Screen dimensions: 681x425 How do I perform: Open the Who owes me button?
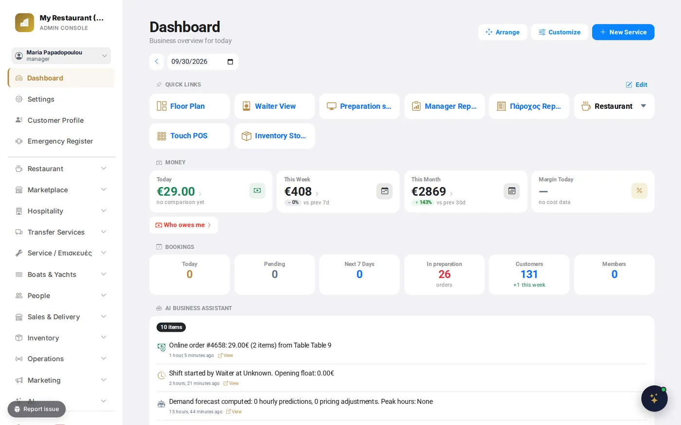(183, 225)
